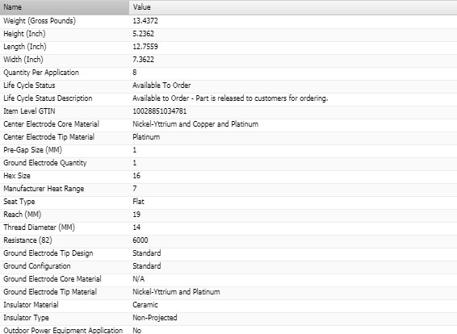457x334 pixels.
Task: Select Life Cycle Status Available To Order
Action: point(161,86)
